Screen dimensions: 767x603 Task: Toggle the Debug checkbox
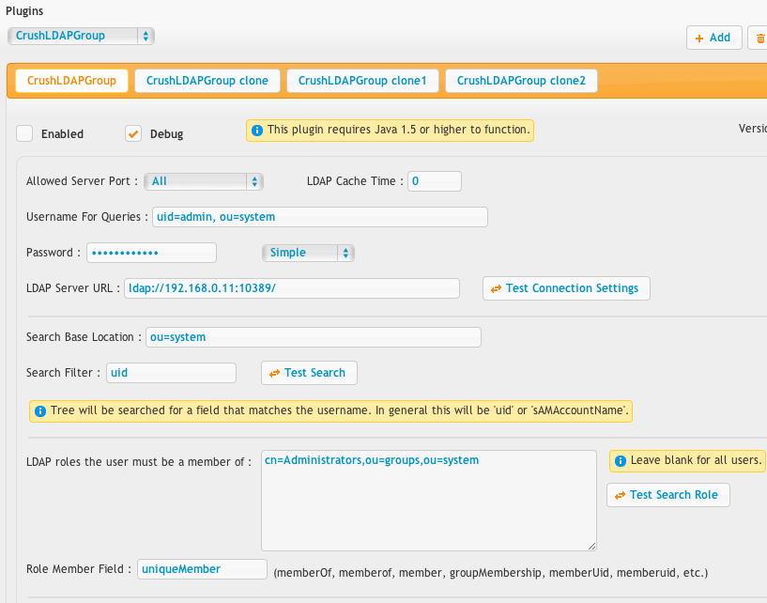pyautogui.click(x=133, y=133)
